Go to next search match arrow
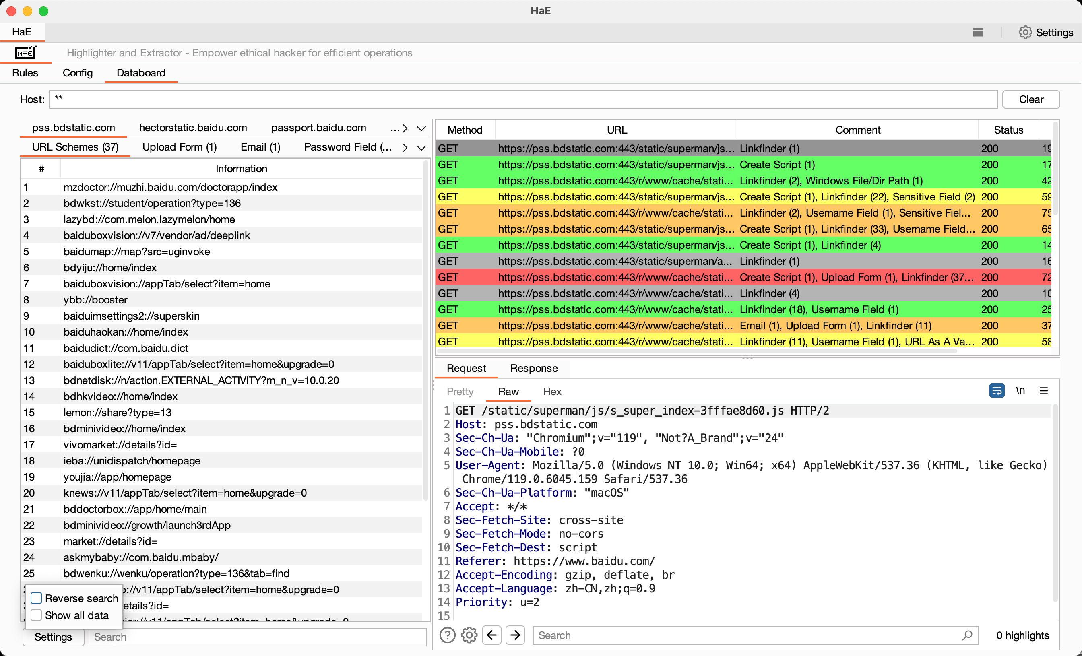The height and width of the screenshot is (656, 1082). pos(515,635)
